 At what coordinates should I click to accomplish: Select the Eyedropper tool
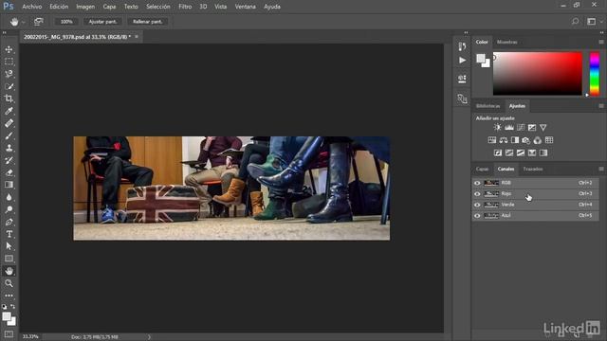click(x=9, y=111)
